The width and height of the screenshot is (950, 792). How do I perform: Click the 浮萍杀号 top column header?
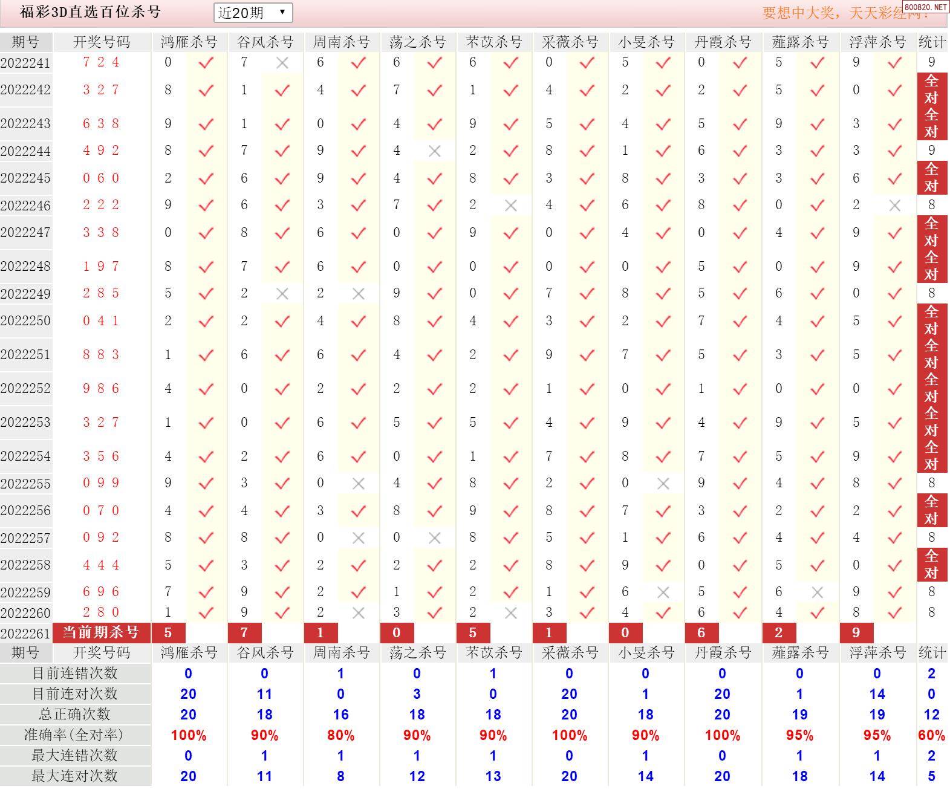[877, 42]
